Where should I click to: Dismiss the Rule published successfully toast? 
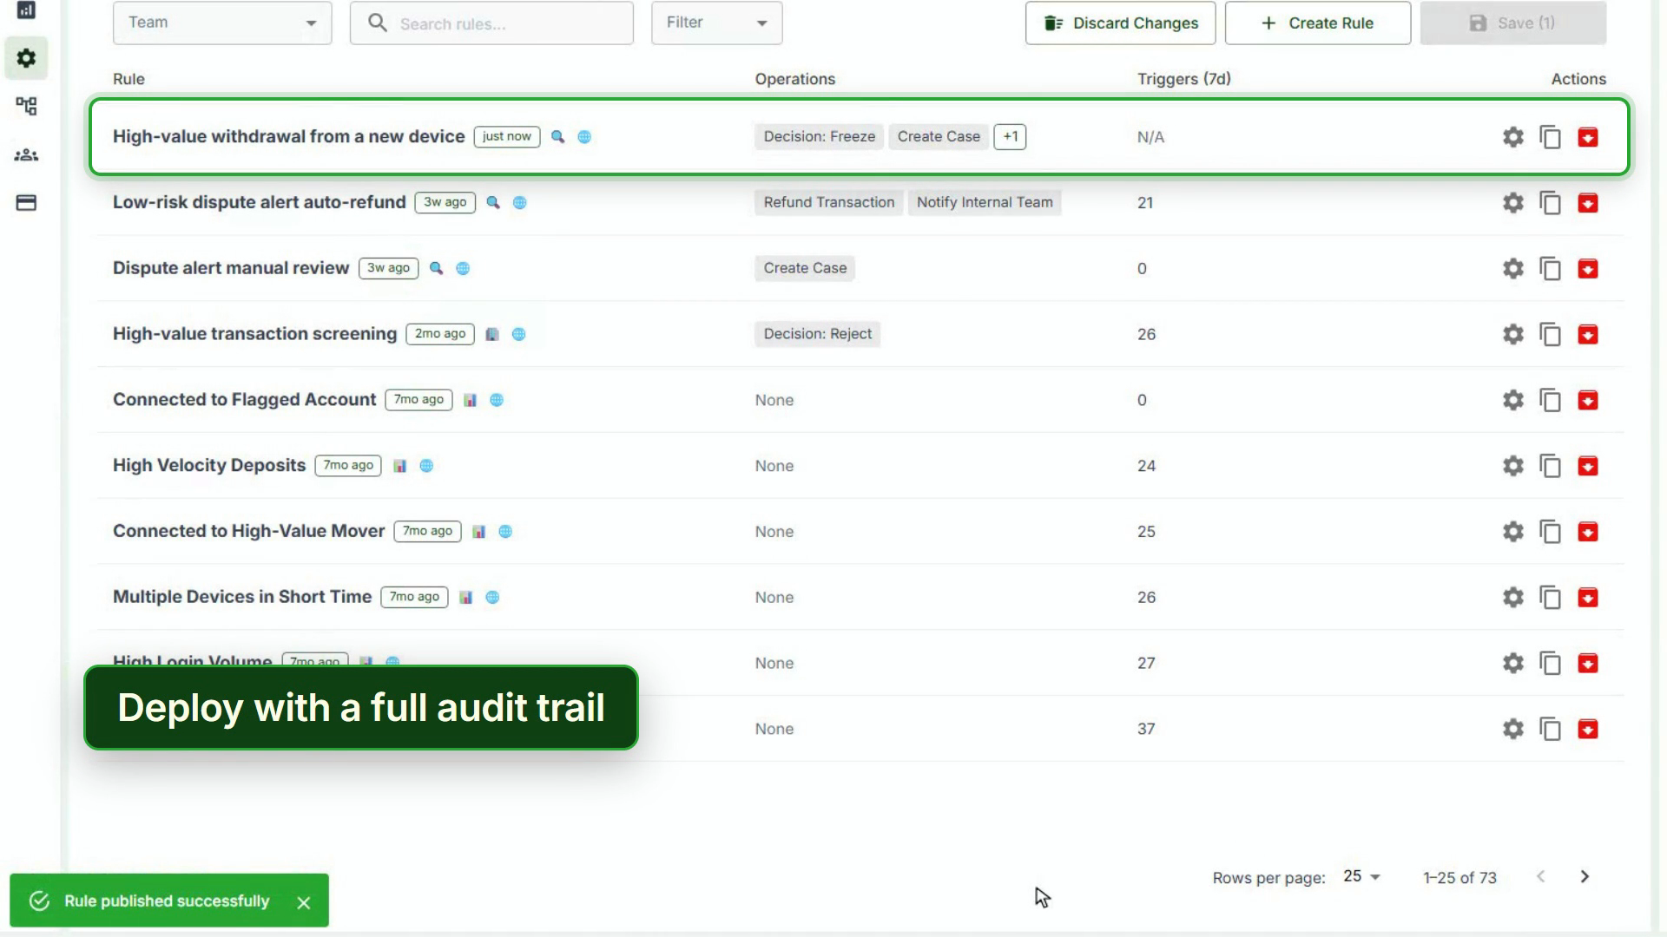click(303, 902)
